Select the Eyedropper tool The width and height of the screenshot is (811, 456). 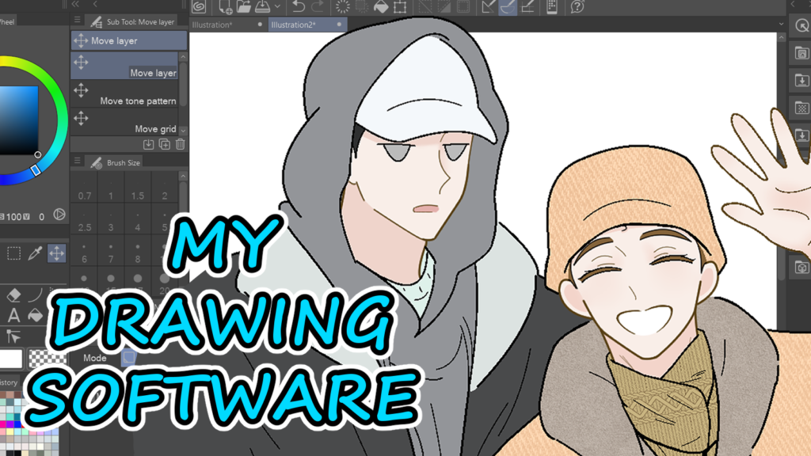point(35,253)
